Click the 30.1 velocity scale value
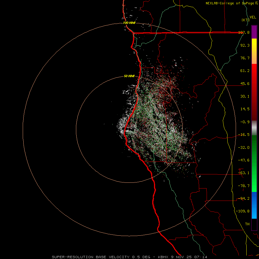The width and height of the screenshot is (259, 259). tap(245, 96)
